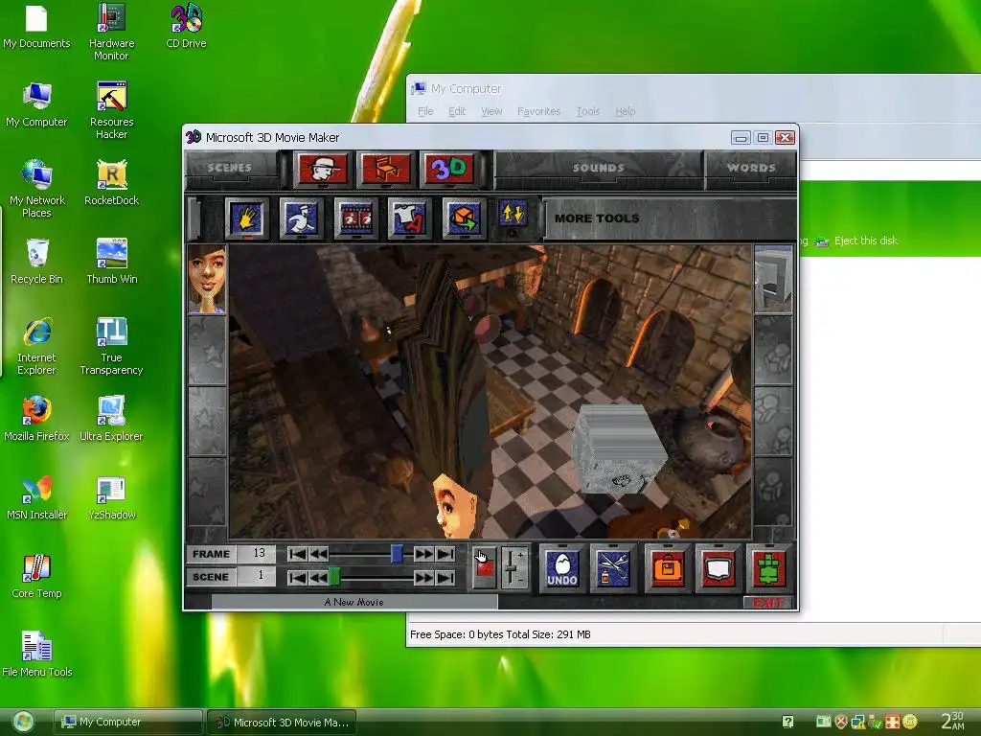Go to next scene fast-forward button
This screenshot has height=736, width=981.
pos(423,577)
